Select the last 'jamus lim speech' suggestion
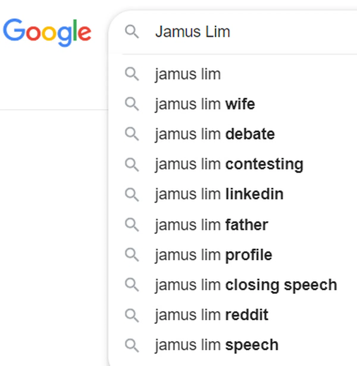Image resolution: width=357 pixels, height=366 pixels. coord(216,345)
